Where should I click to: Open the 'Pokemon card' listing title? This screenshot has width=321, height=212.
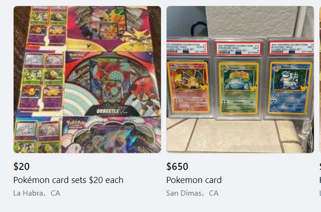pyautogui.click(x=194, y=180)
